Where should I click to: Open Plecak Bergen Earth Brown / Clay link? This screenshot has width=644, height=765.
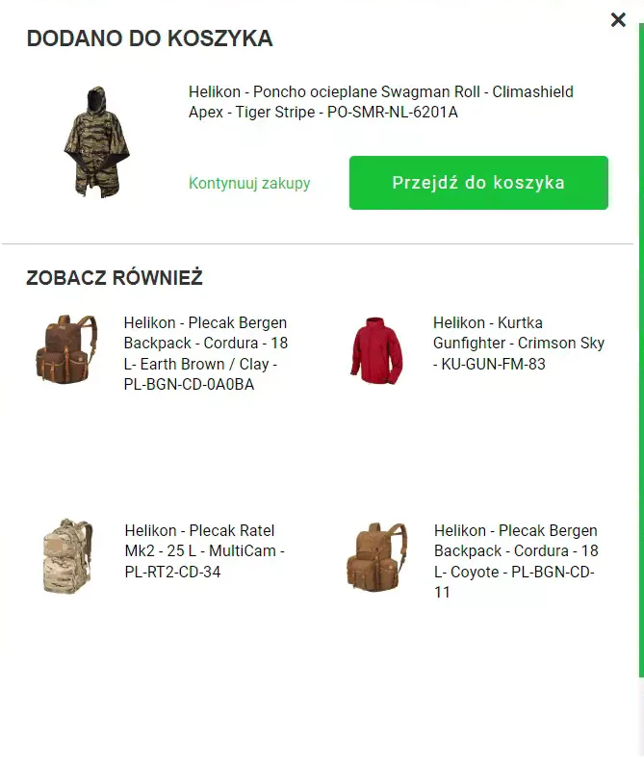coord(206,353)
